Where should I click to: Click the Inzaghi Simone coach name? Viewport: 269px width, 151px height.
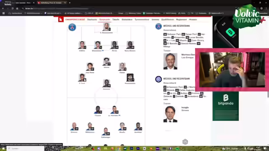(x=185, y=109)
